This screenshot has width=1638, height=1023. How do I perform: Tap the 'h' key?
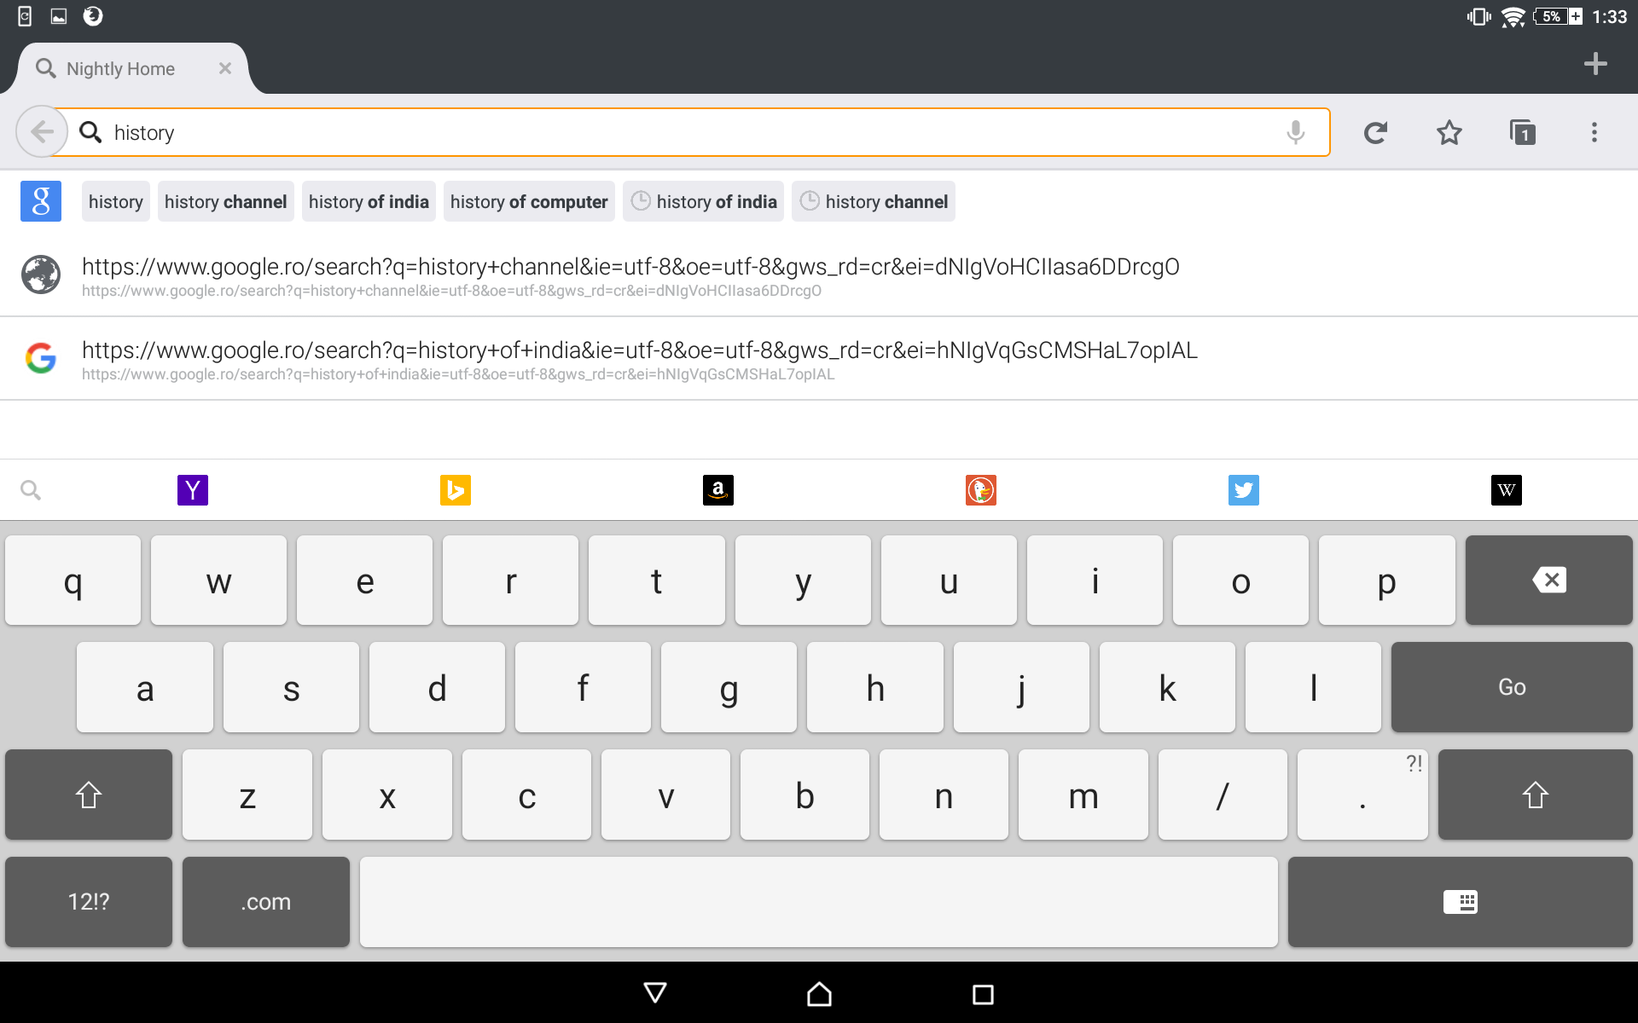pyautogui.click(x=875, y=687)
